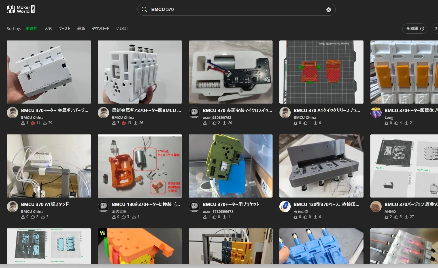
Task: Open author name 石石山支
Action: 301,211
